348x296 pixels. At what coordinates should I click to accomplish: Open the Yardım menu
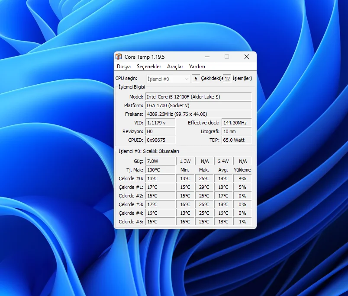(197, 67)
